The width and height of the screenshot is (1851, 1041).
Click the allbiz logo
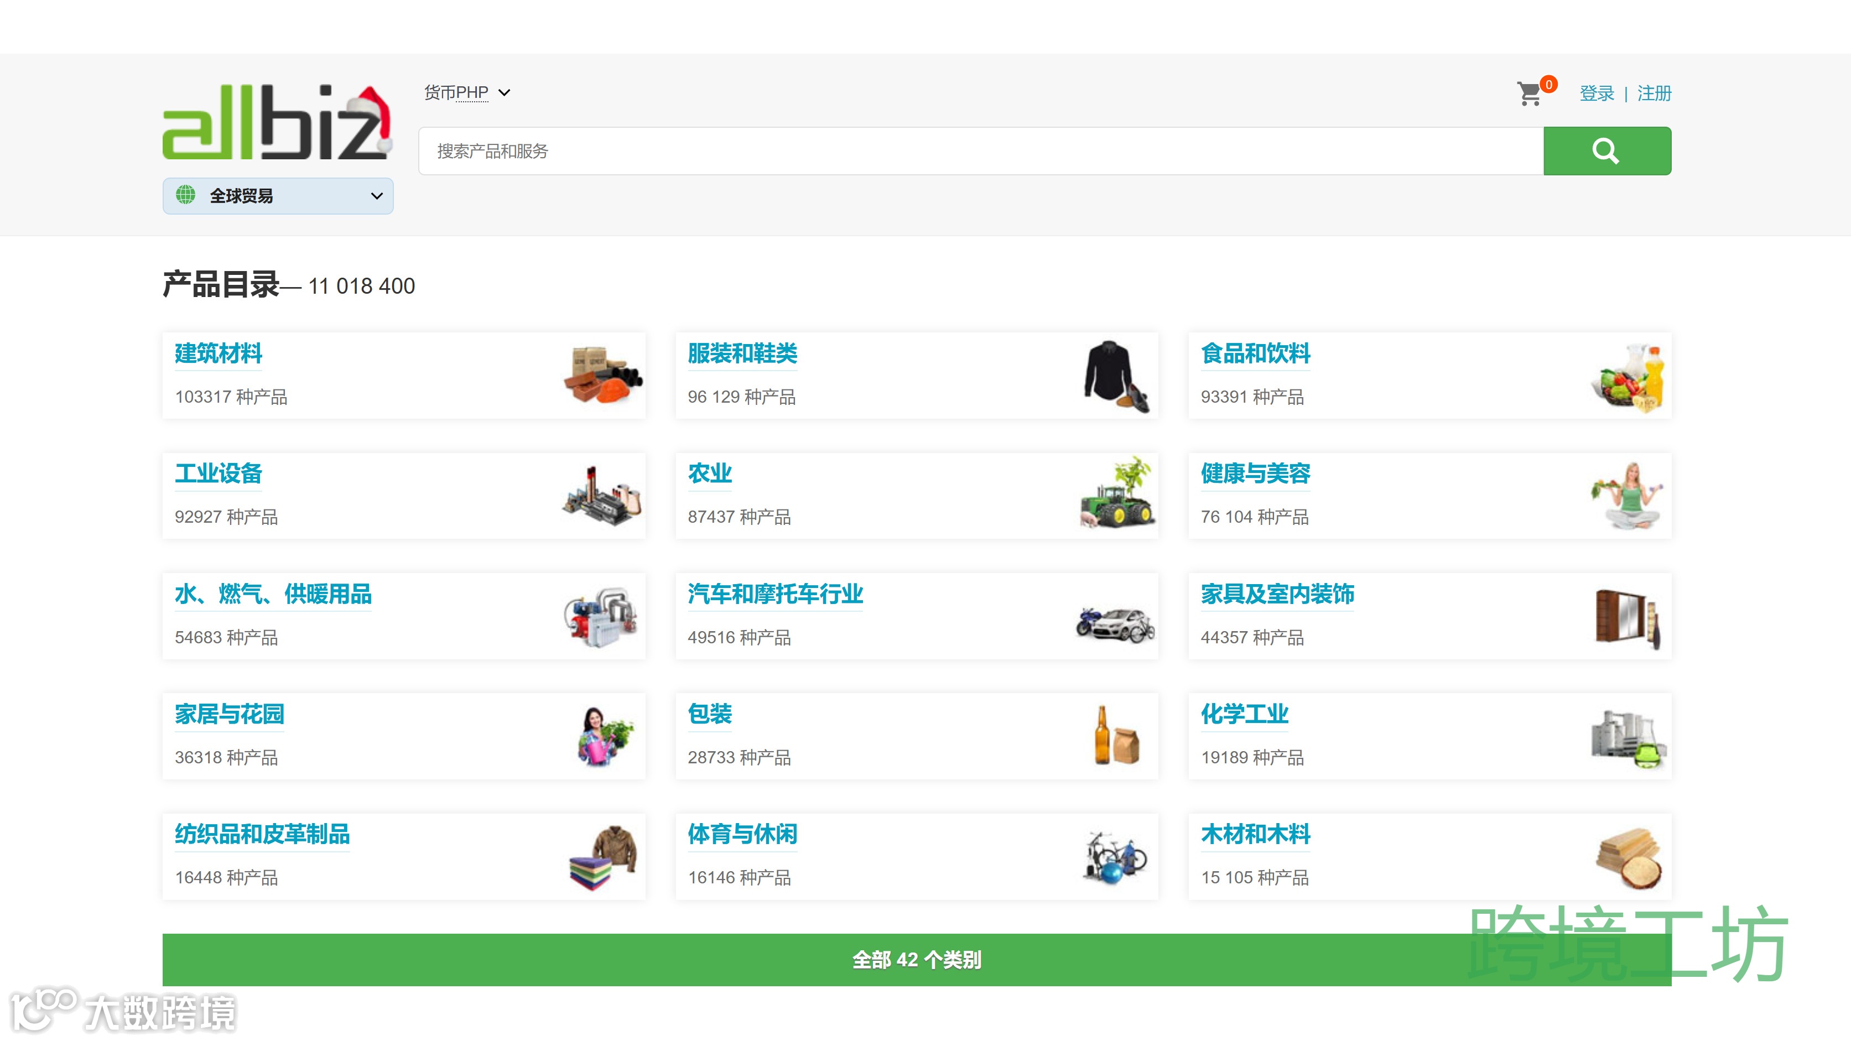click(x=276, y=122)
